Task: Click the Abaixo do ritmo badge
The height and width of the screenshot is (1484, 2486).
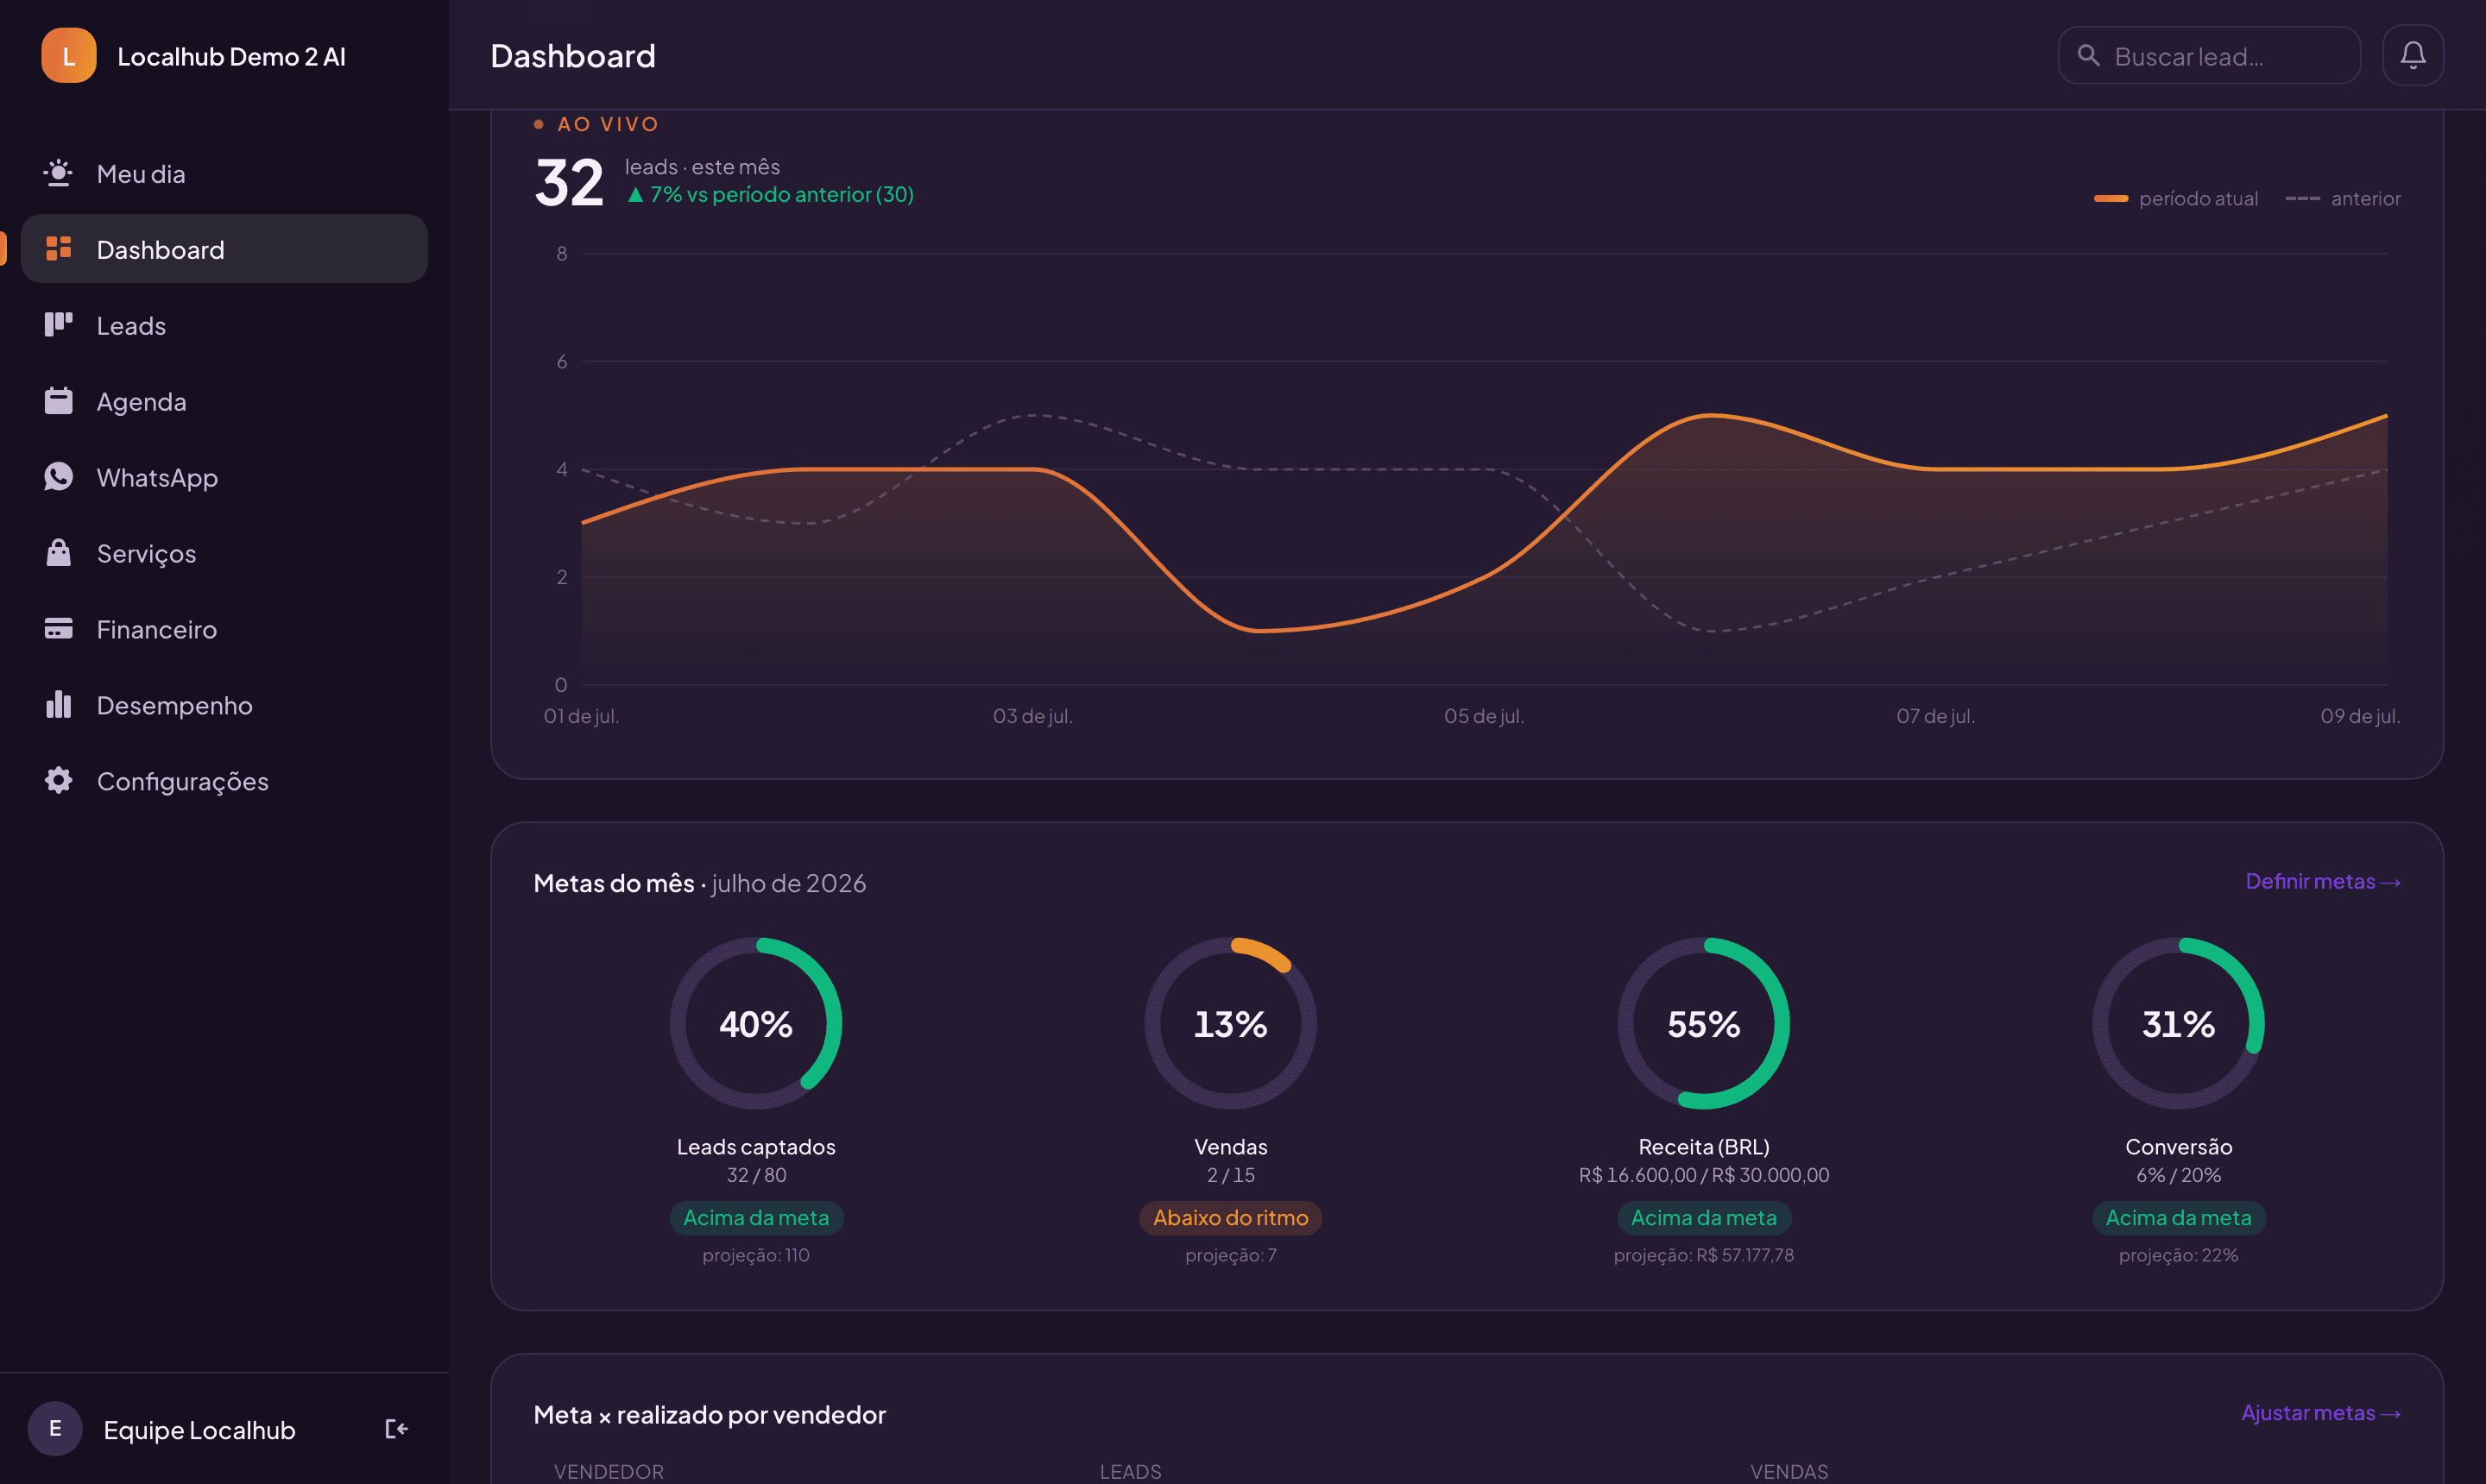Action: point(1231,1218)
